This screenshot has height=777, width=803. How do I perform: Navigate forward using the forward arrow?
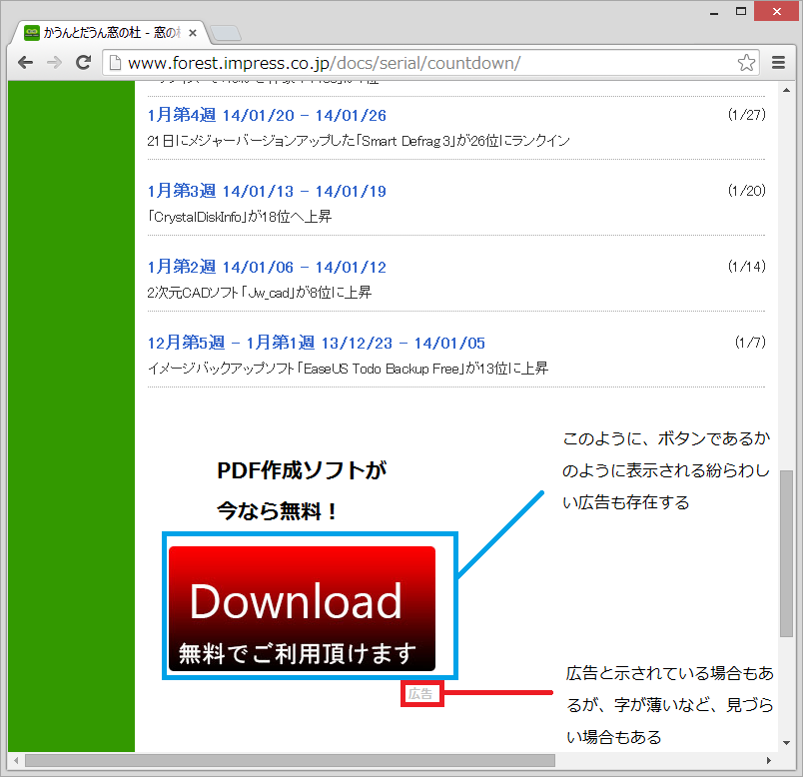[x=54, y=62]
